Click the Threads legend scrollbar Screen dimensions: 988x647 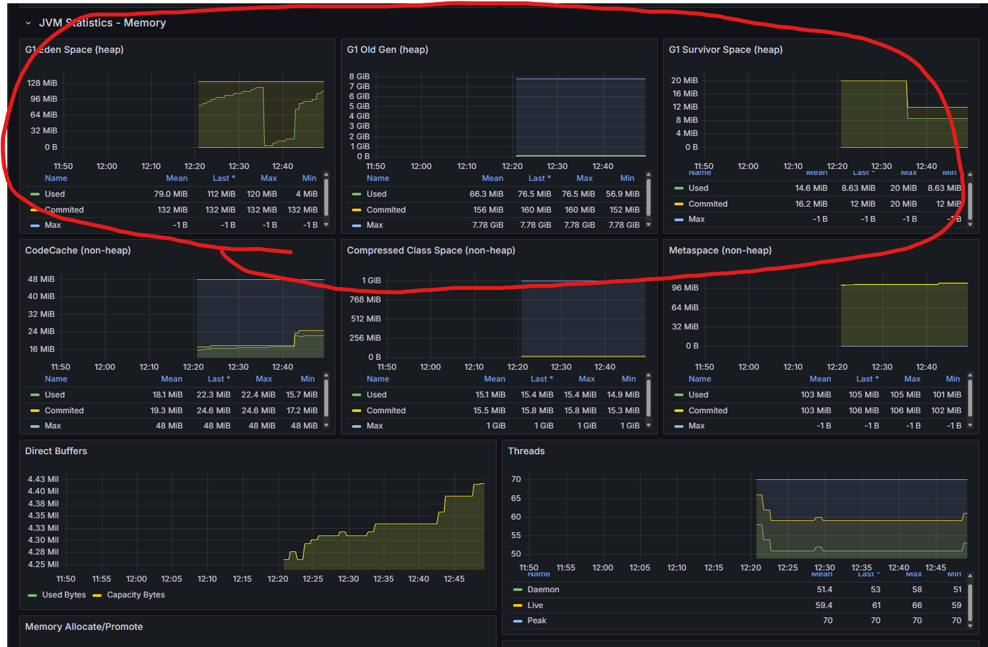[x=970, y=601]
